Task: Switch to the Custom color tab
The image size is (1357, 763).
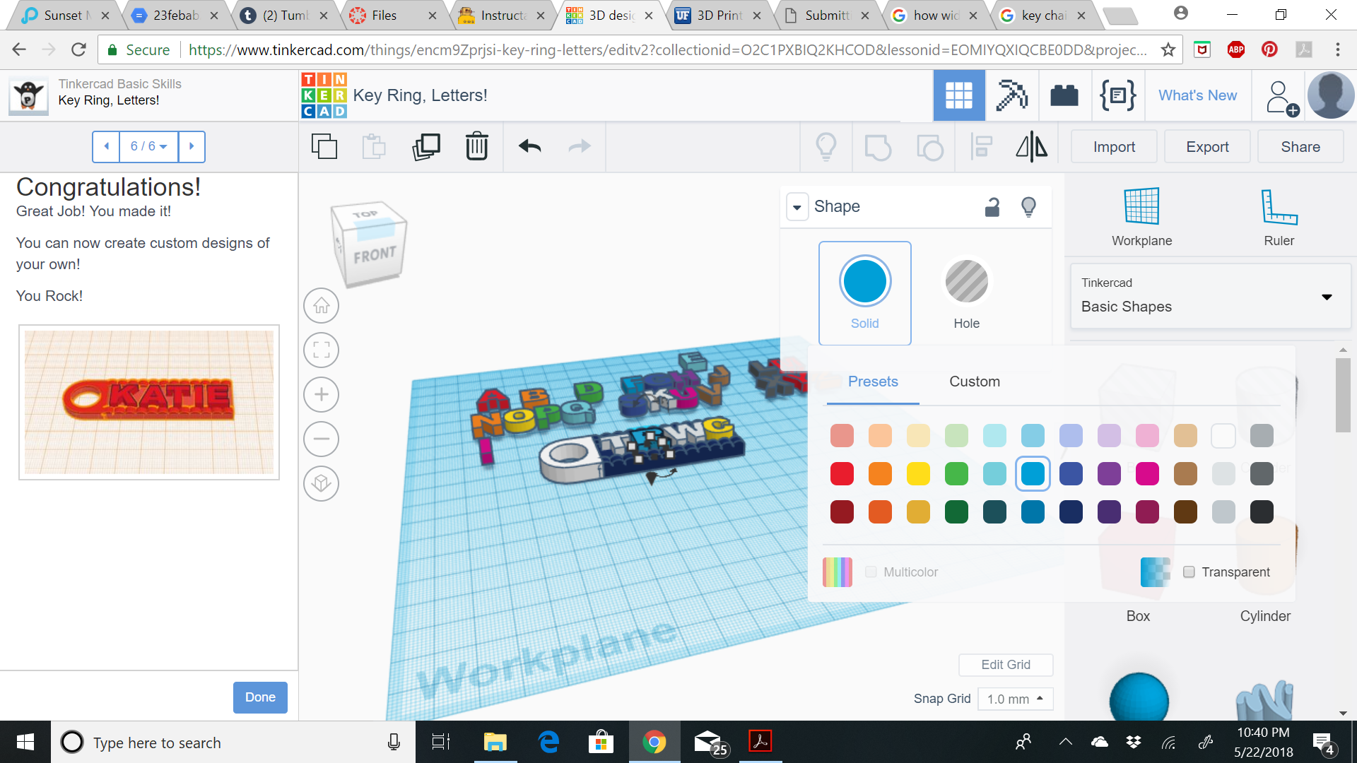Action: (974, 381)
